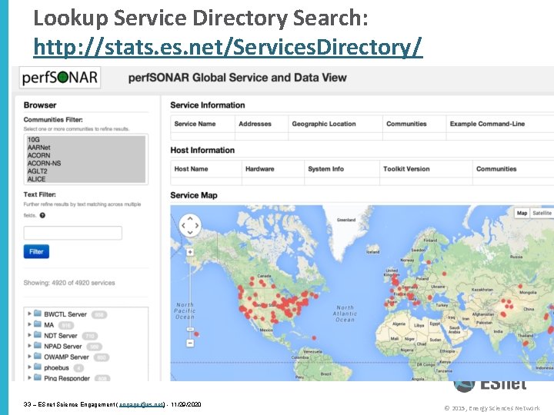Click the Host Information Communities header

point(496,168)
